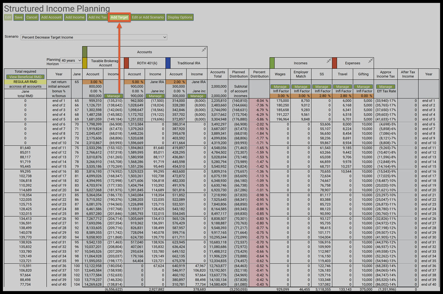Click the olive Accounts group color swatch

[x=85, y=52]
